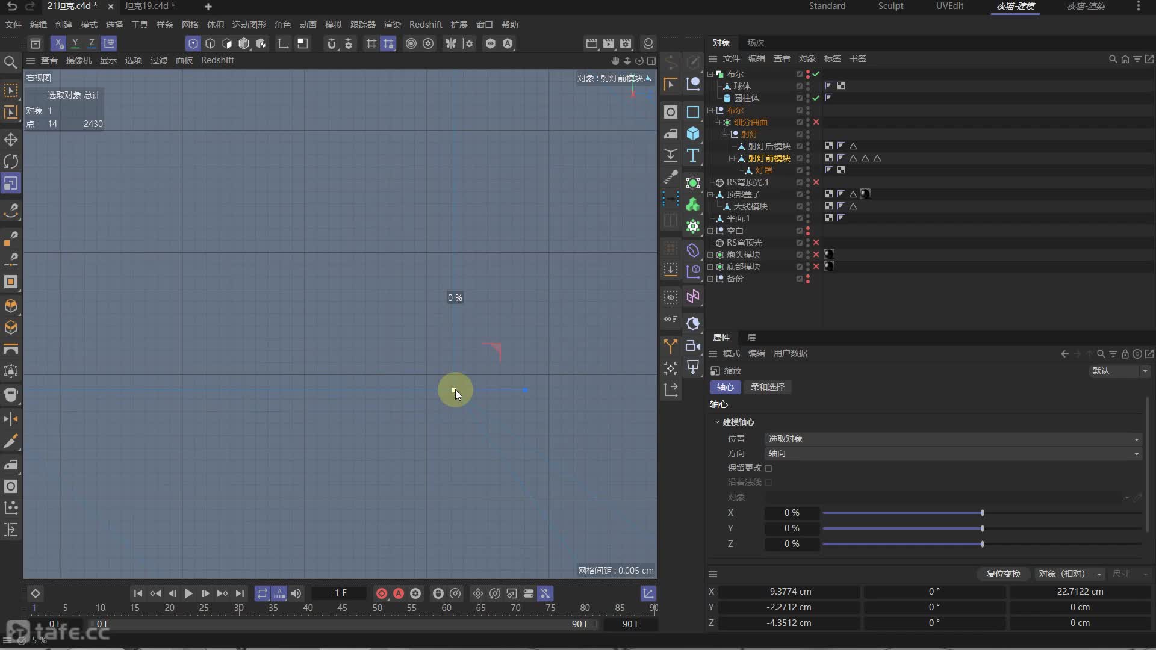
Task: Collapse the 细分曲面 tree item
Action: pos(717,122)
